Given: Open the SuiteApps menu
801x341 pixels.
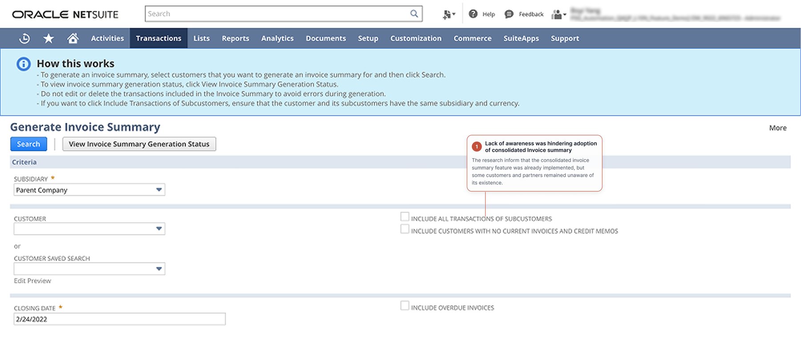Looking at the screenshot, I should click(x=521, y=39).
